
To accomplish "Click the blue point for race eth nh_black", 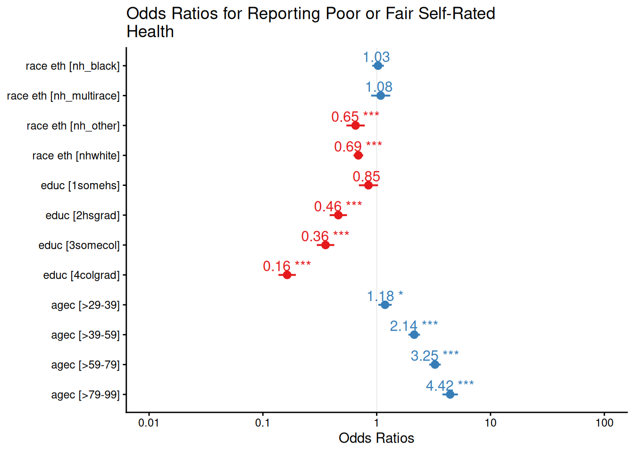I will pos(378,66).
